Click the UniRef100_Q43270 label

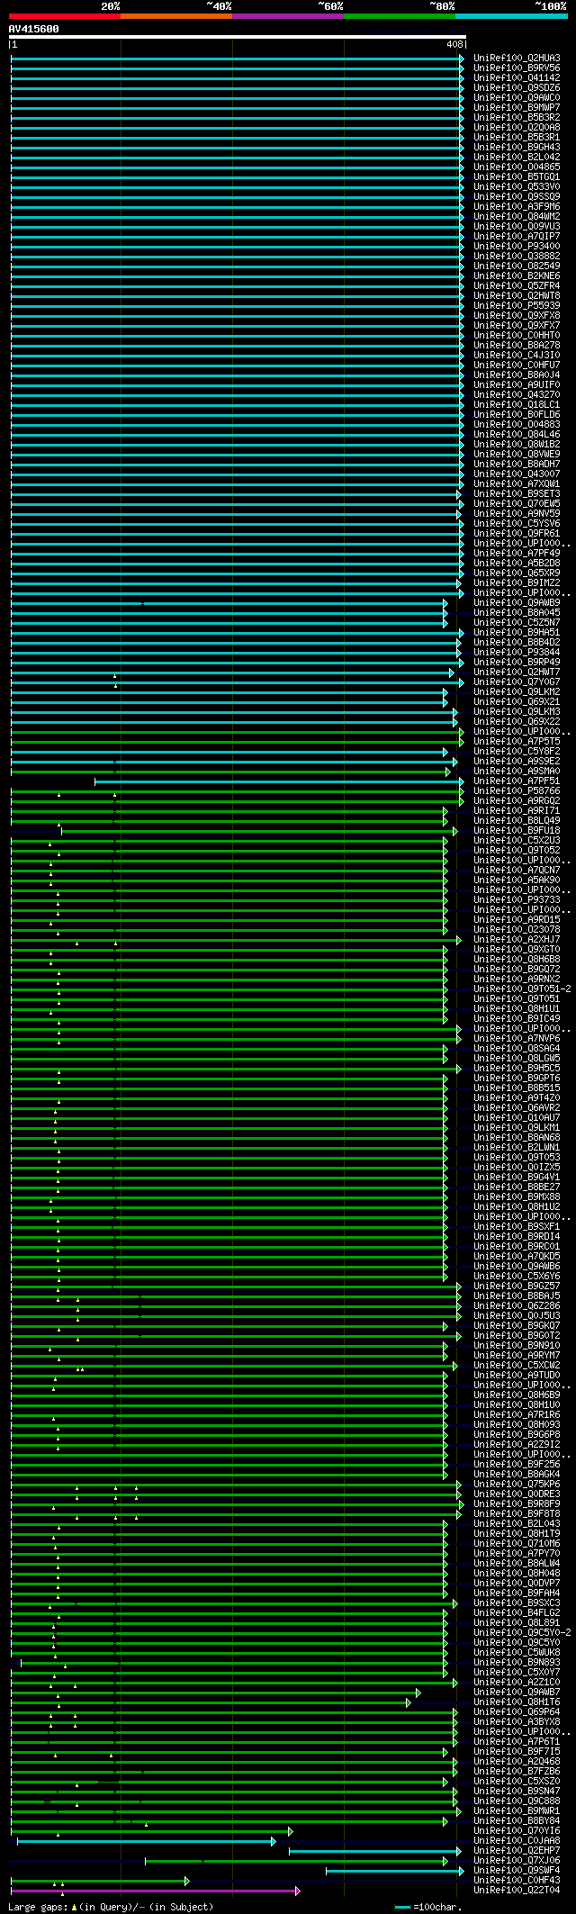click(x=517, y=395)
